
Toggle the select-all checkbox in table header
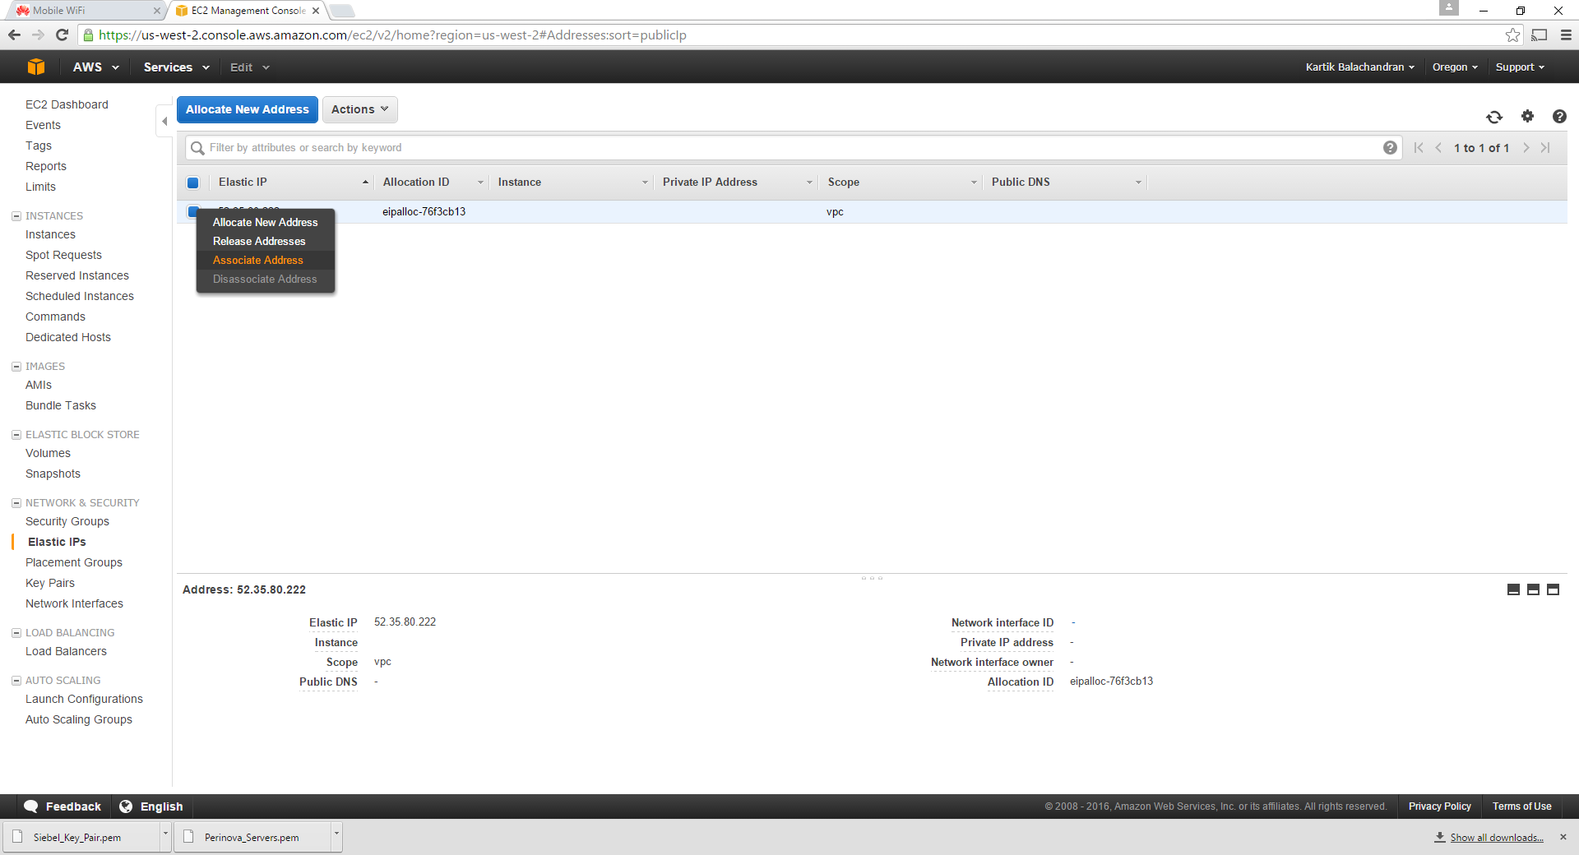(193, 183)
